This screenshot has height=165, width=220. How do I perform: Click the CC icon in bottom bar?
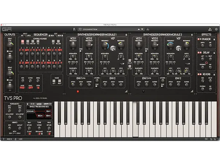(206, 139)
